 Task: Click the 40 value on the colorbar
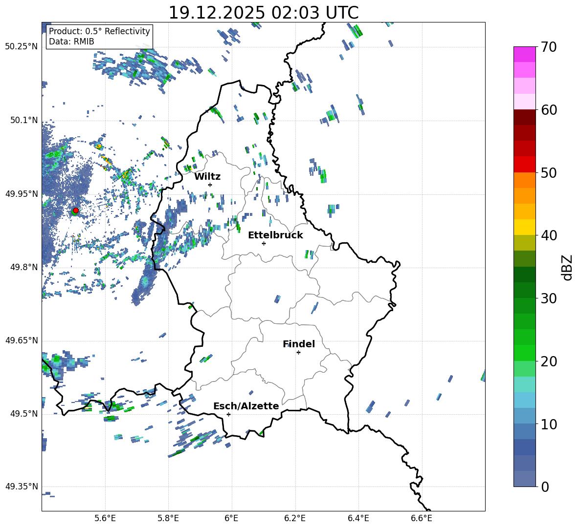(549, 235)
